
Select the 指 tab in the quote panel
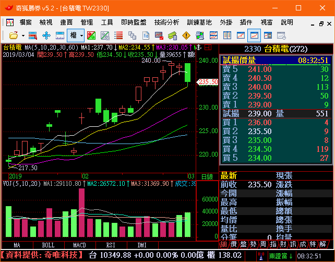pyautogui.click(x=273, y=244)
